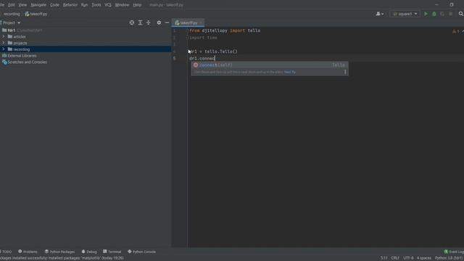Expand the articles folder
Screen dimensions: 464x261
[4, 36]
